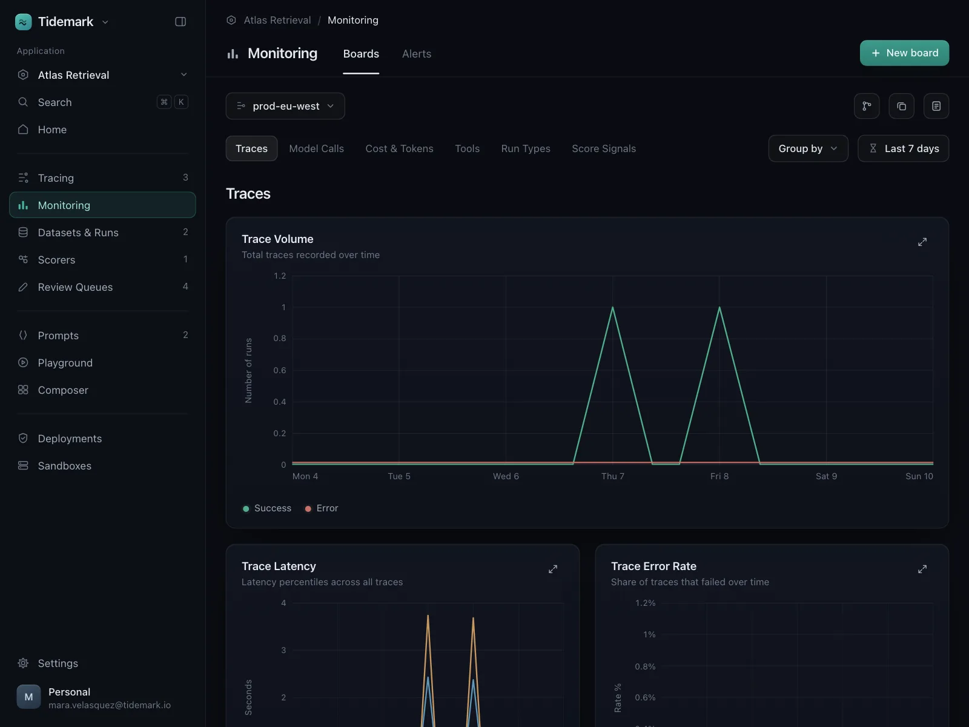Switch to the Boards tab
969x727 pixels.
361,54
